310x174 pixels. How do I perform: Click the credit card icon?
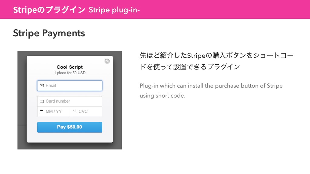[x=41, y=101]
